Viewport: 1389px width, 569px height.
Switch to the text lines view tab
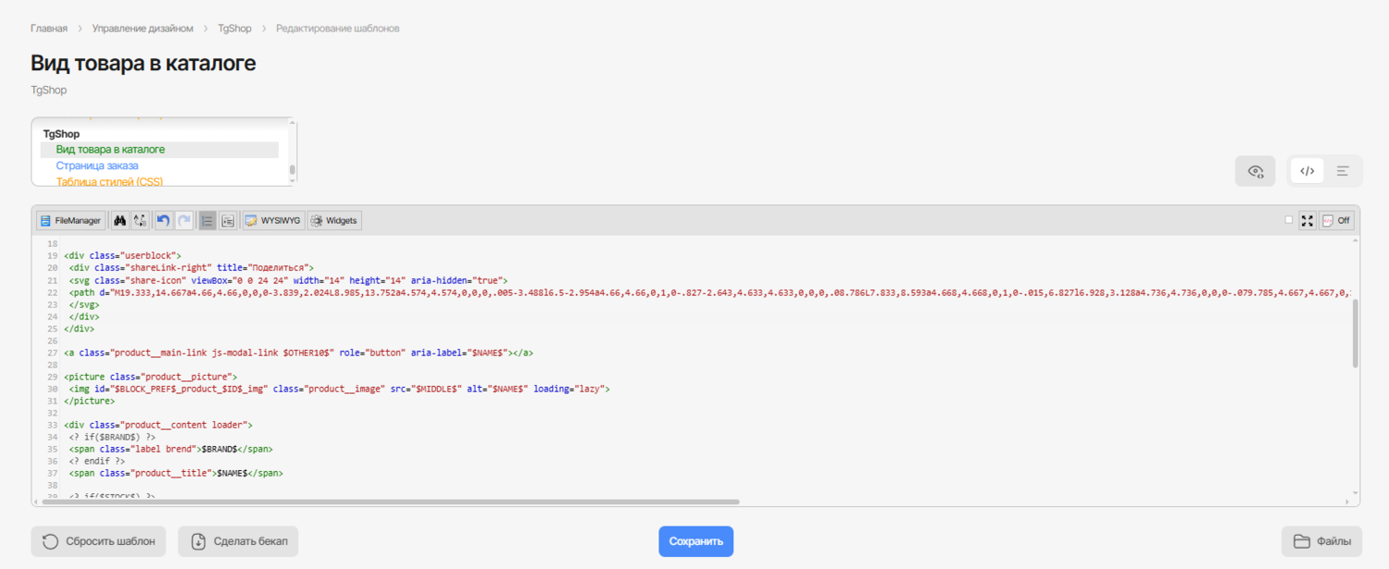pos(1343,171)
